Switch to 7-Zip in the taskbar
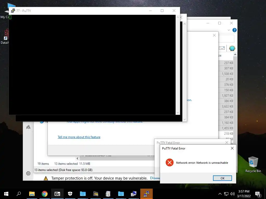 click(57, 194)
